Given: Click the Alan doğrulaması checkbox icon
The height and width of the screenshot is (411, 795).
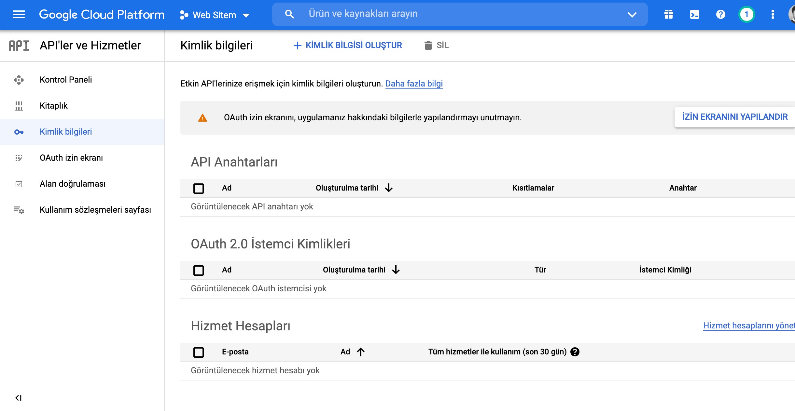Looking at the screenshot, I should (x=19, y=184).
